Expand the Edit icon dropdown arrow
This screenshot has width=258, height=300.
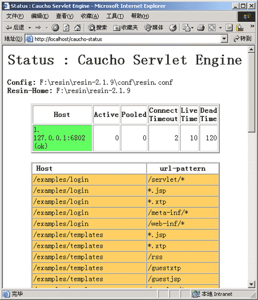(x=220, y=28)
